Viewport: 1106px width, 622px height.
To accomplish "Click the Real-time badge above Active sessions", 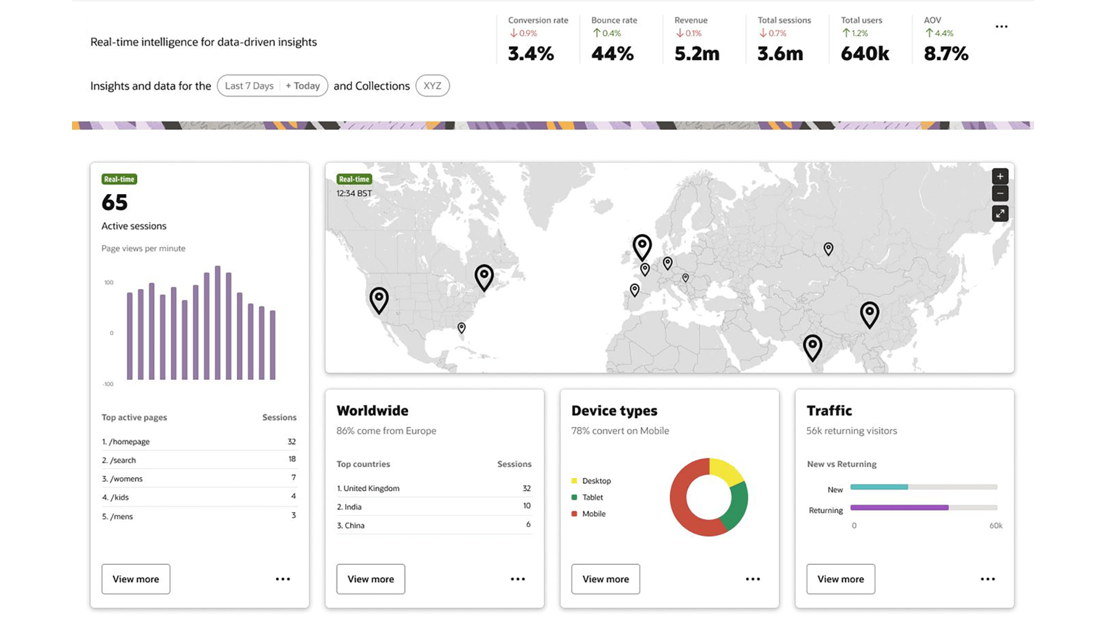I will point(119,179).
